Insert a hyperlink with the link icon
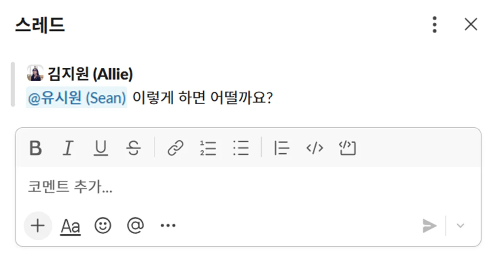Viewport: 489px width, 255px height. coord(175,149)
